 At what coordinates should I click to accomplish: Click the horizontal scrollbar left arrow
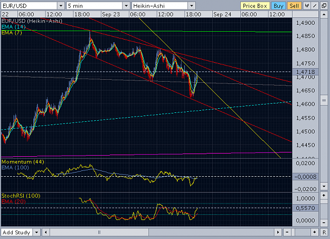45,232
